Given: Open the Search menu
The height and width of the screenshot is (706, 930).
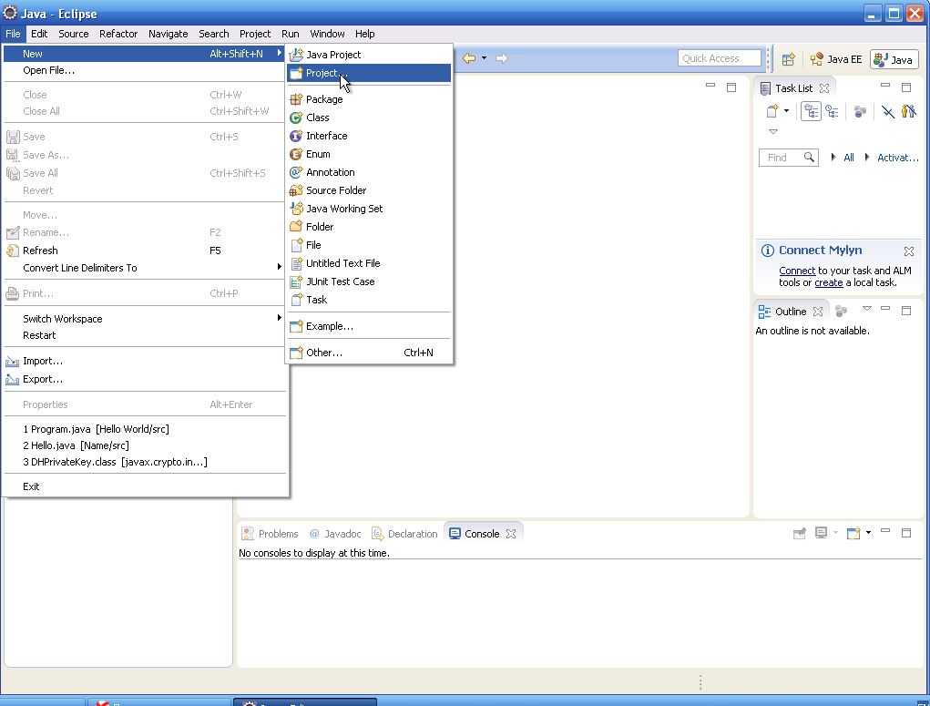Looking at the screenshot, I should [x=213, y=34].
